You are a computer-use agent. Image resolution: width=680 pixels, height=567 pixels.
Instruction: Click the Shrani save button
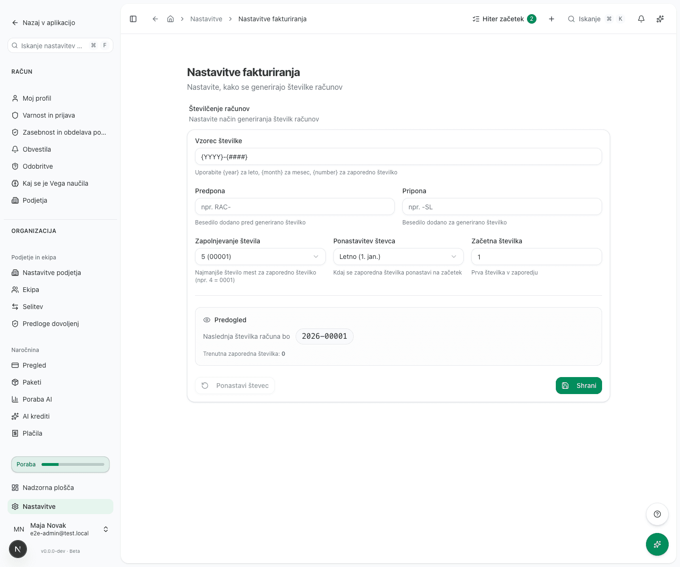coord(579,386)
